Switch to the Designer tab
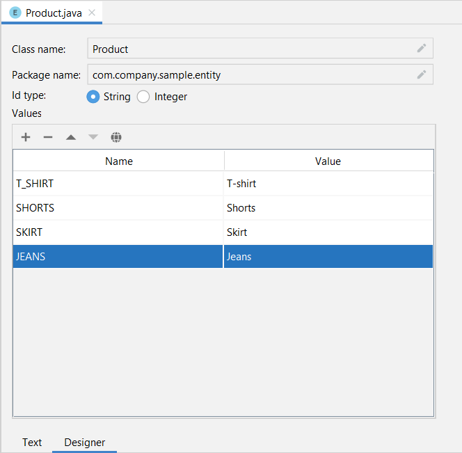The height and width of the screenshot is (453, 462). coord(85,442)
